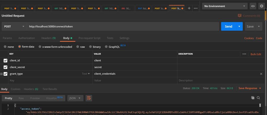The height and width of the screenshot is (115, 267).
Task: Select the form-data body type radio
Action: [x=19, y=47]
